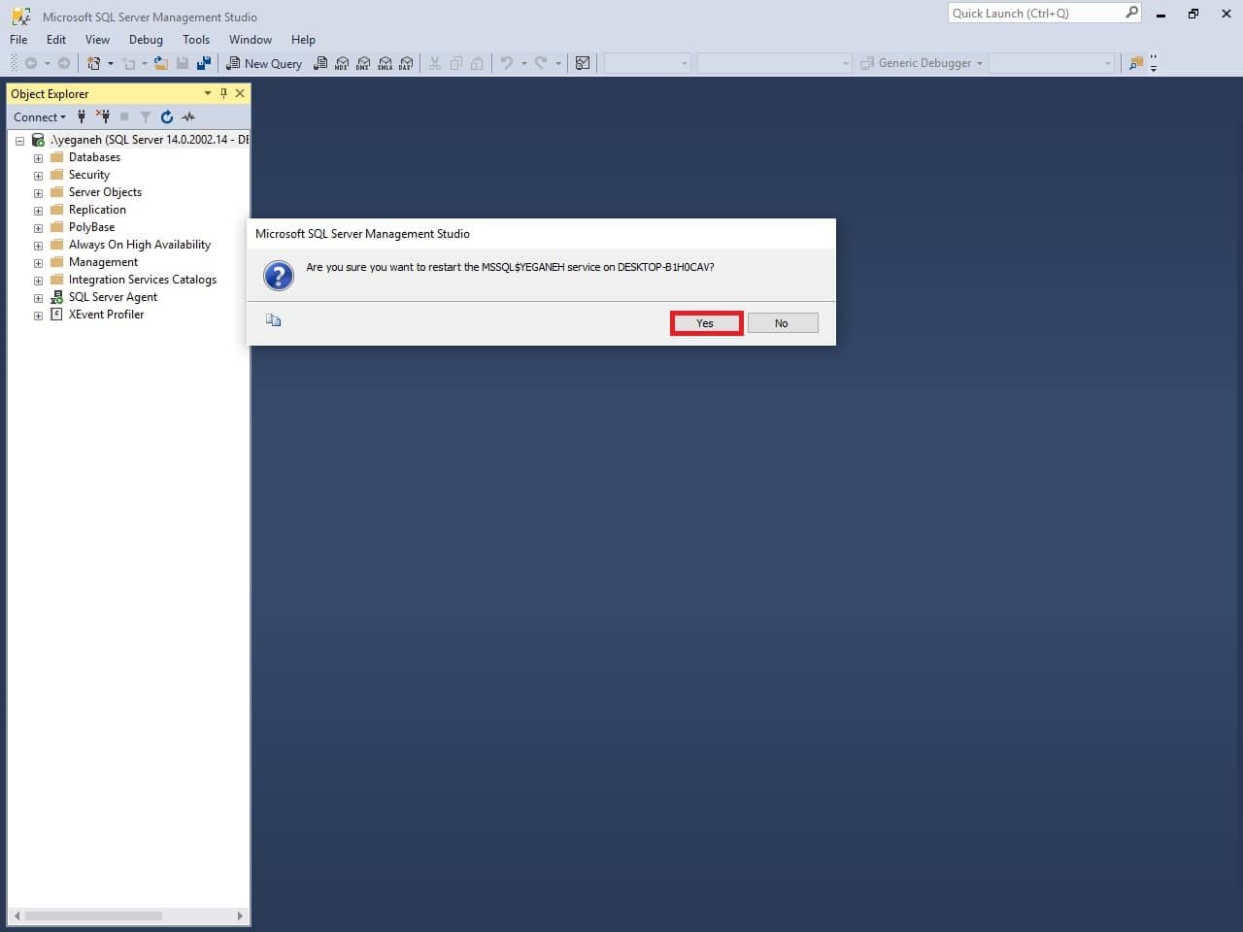Click the Object Explorer horizontal scrollbar thumb
1243x932 pixels.
93,915
